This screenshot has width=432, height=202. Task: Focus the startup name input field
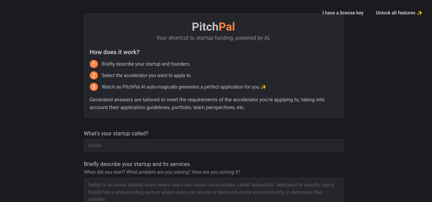pyautogui.click(x=213, y=145)
